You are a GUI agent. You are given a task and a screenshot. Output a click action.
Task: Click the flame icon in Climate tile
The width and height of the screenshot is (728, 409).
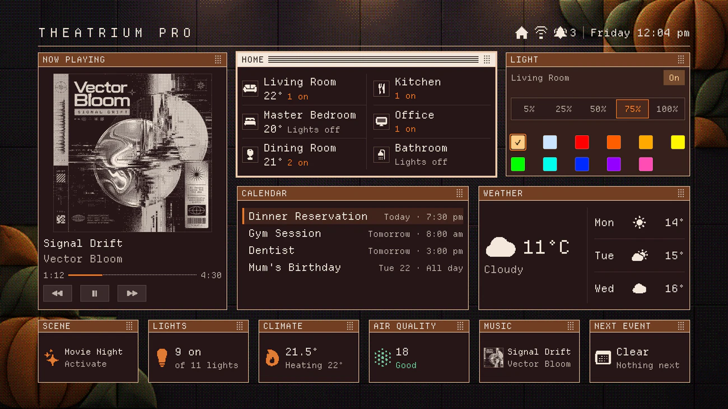[x=272, y=358]
